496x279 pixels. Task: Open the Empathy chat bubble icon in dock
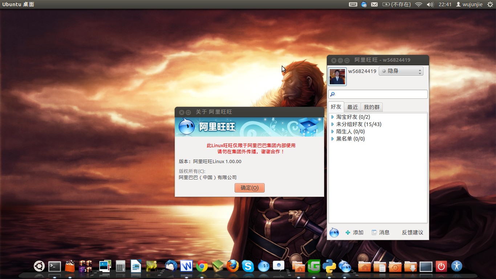(279, 266)
